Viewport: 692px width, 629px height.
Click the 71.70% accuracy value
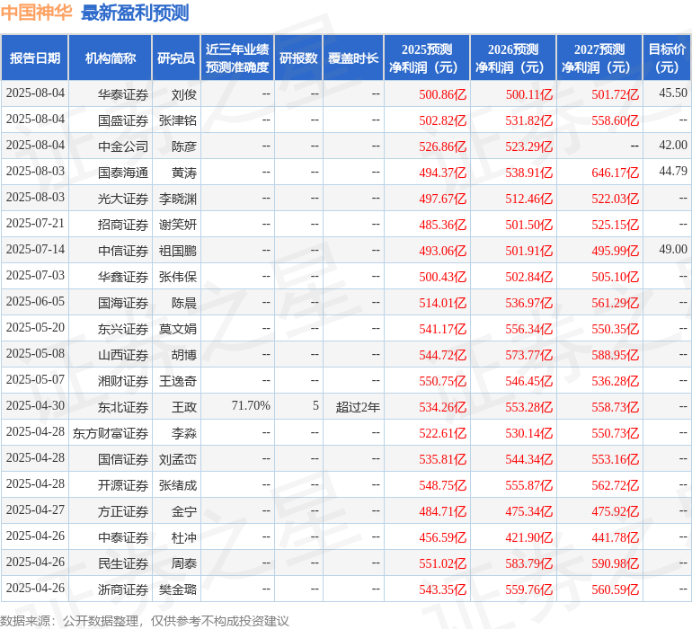251,405
